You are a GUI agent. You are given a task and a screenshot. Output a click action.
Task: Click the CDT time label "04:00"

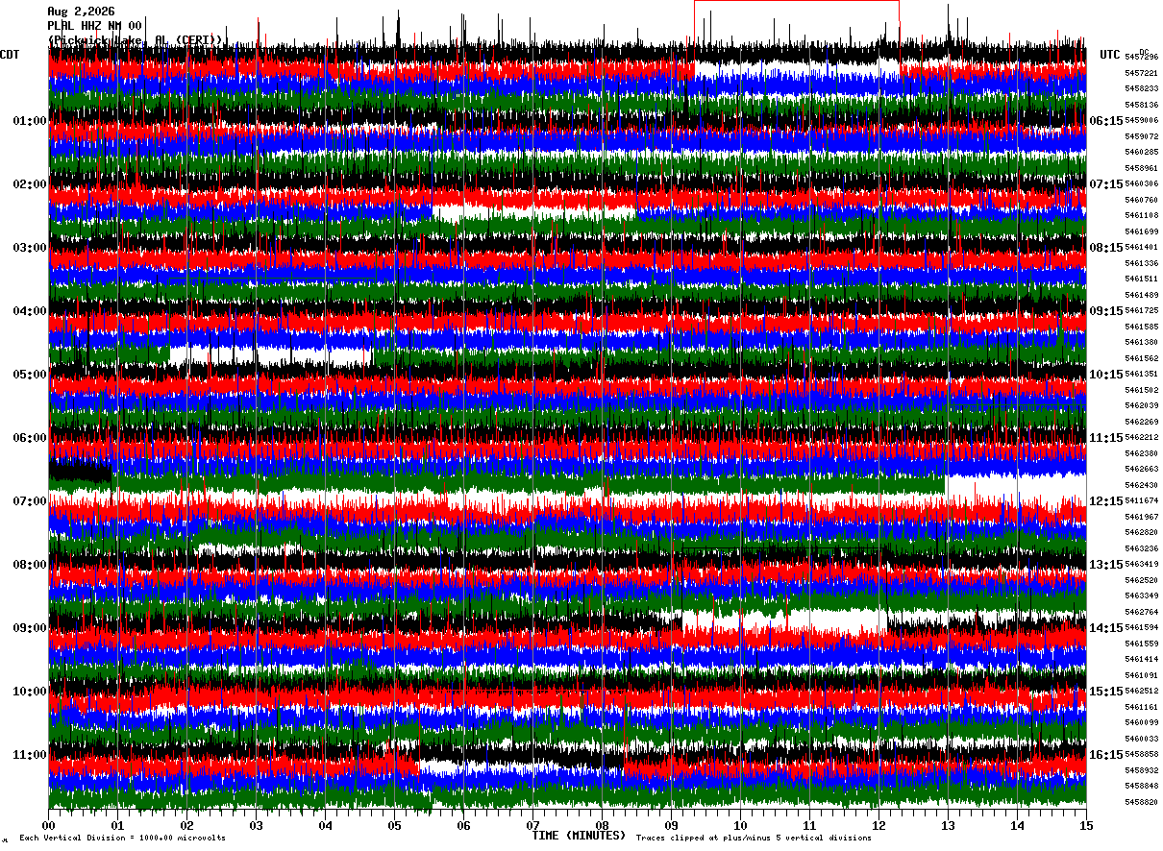[30, 311]
